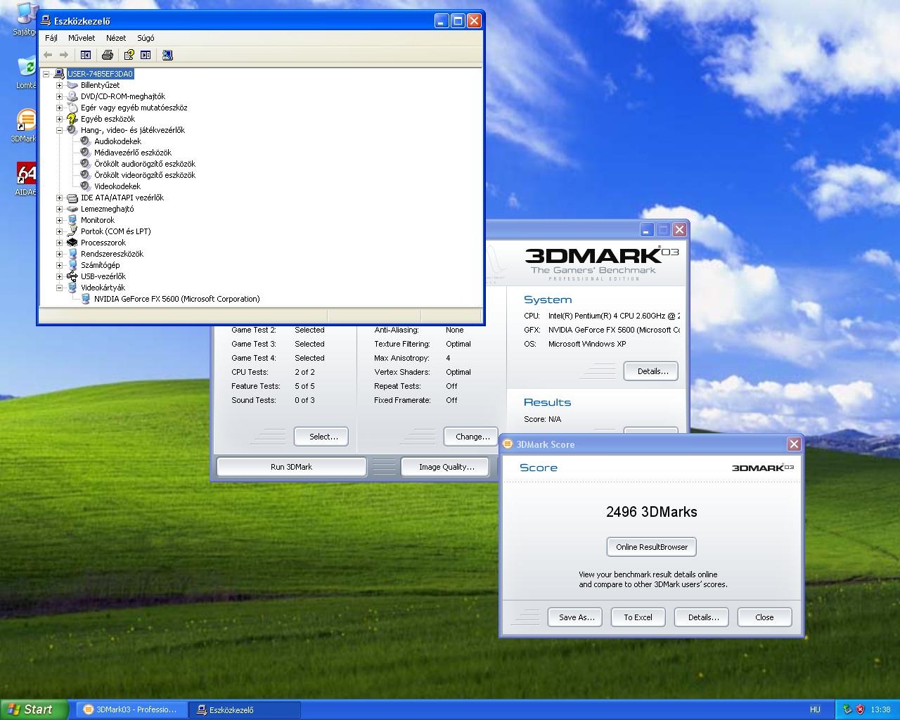Open the 3DMark desktop shortcut icon

pos(26,120)
